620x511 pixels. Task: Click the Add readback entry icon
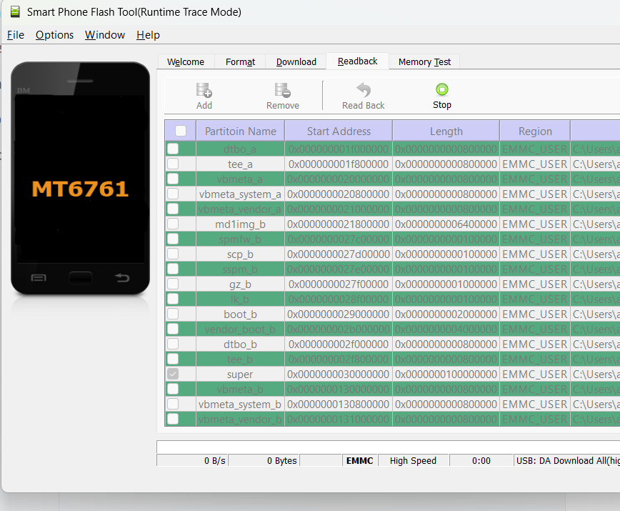(204, 90)
